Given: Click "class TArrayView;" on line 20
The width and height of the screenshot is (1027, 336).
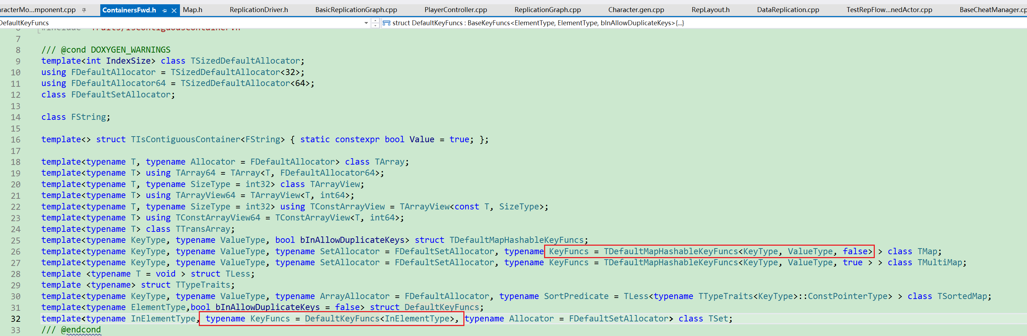Looking at the screenshot, I should point(322,184).
